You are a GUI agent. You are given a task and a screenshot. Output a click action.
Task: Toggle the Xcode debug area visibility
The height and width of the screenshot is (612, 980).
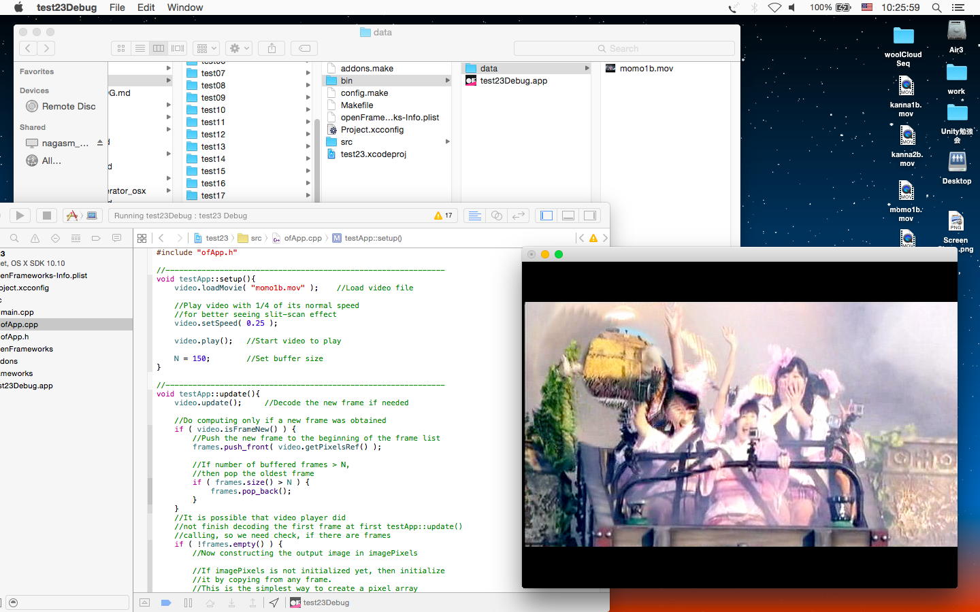(568, 216)
